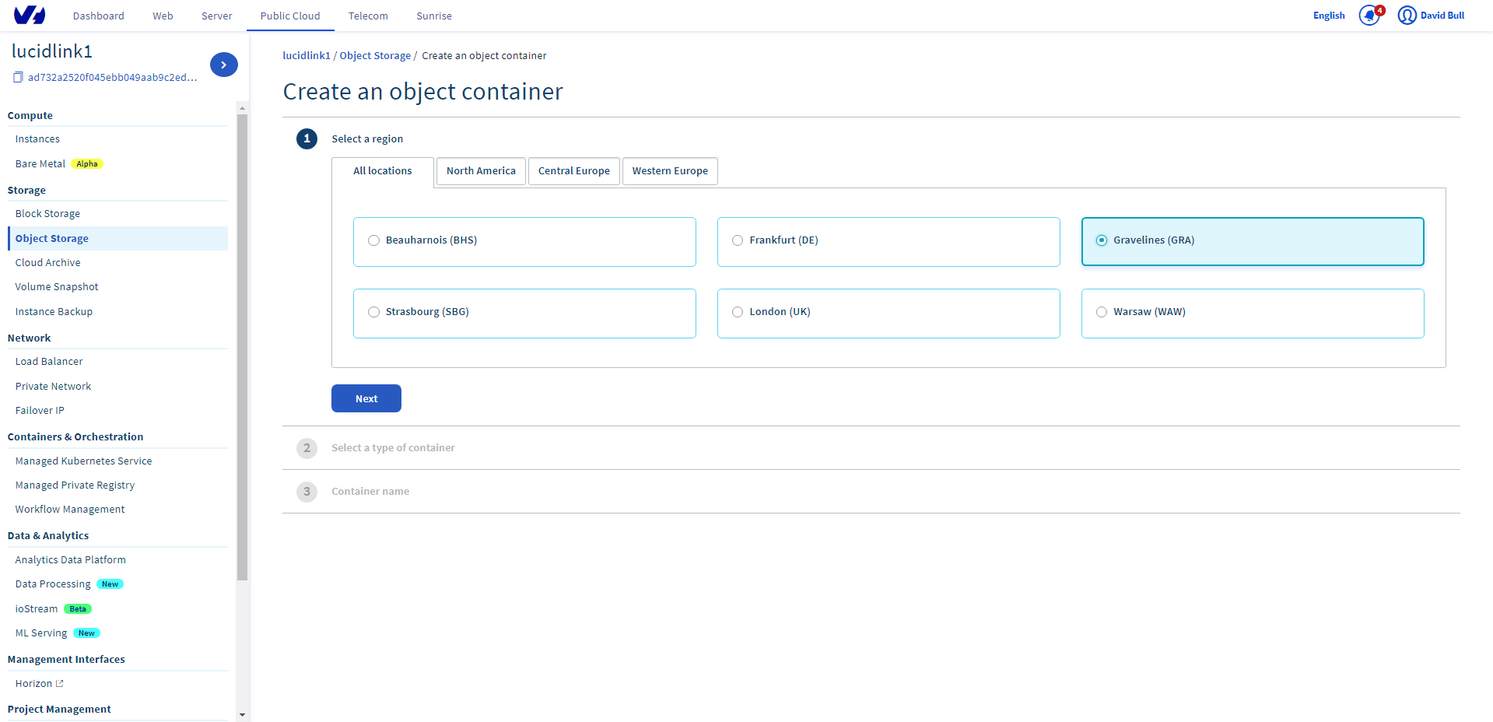Open Horizon external link
The height and width of the screenshot is (722, 1493).
[x=39, y=684]
